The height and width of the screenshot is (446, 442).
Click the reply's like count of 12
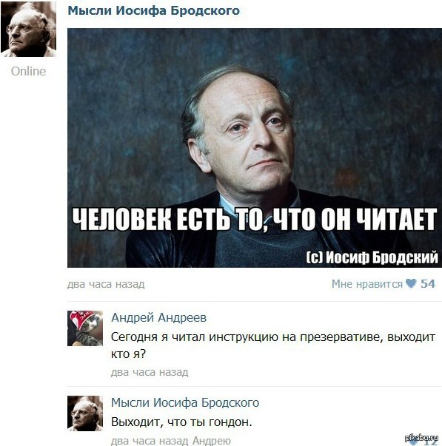coord(429,442)
